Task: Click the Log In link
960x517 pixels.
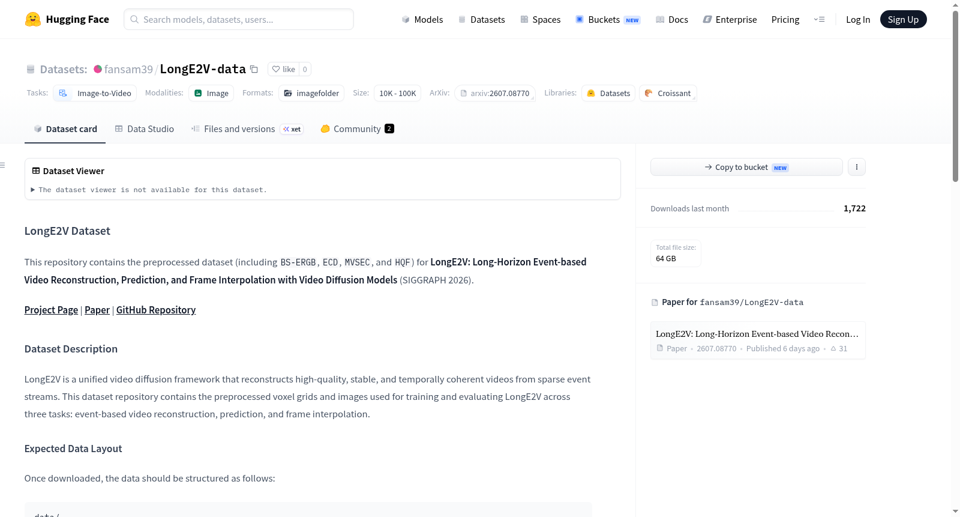Action: [858, 20]
